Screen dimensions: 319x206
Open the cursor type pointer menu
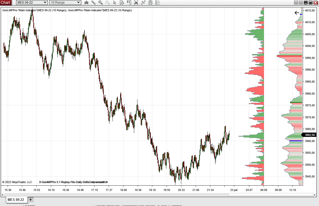click(x=115, y=3)
